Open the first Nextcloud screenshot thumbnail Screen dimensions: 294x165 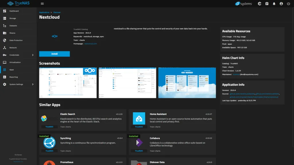pos(68,82)
